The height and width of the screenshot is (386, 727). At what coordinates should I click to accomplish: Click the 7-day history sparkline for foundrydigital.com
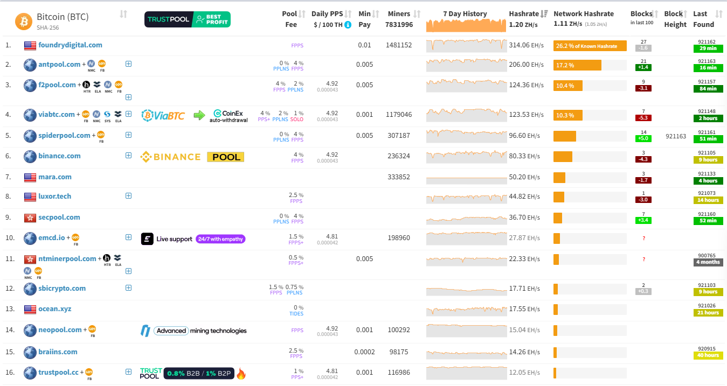pyautogui.click(x=466, y=46)
